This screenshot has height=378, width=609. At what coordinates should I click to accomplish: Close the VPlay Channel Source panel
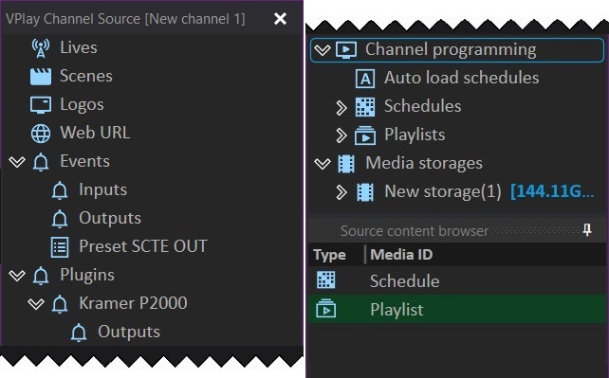280,18
